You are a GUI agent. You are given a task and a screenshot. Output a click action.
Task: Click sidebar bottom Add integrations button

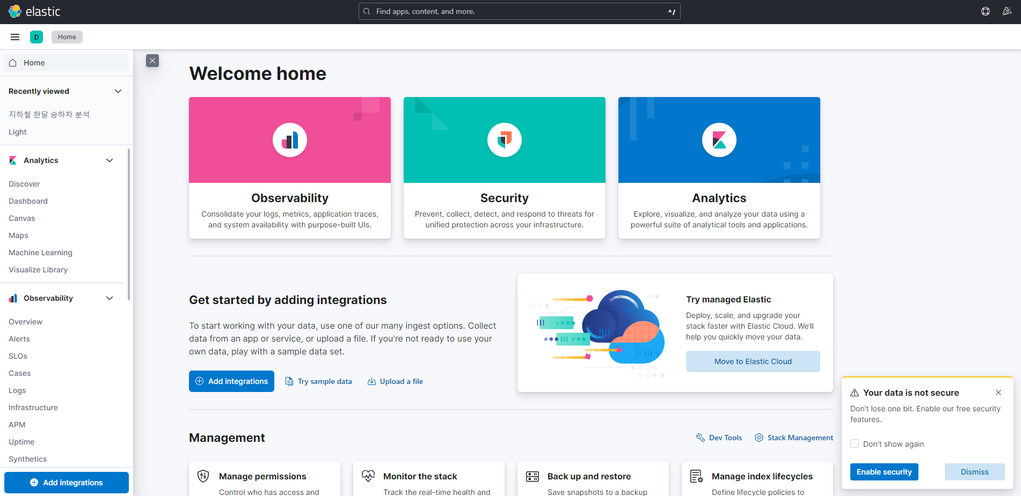pos(67,483)
